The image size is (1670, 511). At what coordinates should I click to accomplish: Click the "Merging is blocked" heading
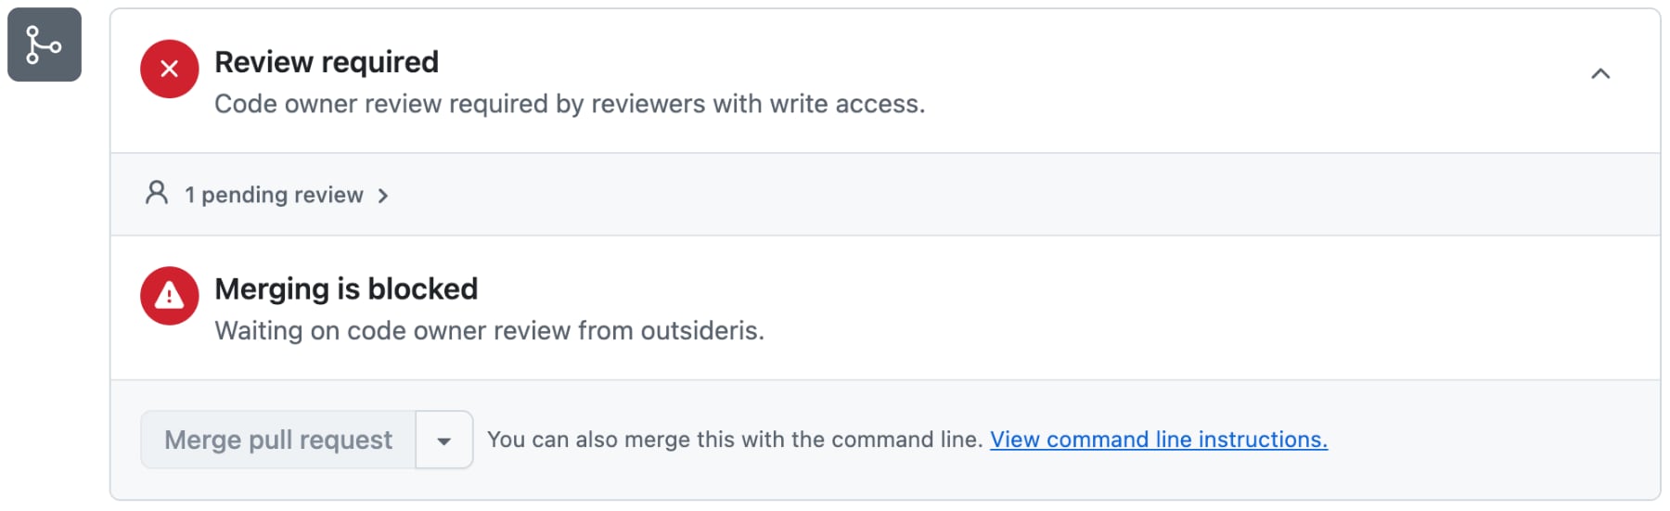point(346,289)
